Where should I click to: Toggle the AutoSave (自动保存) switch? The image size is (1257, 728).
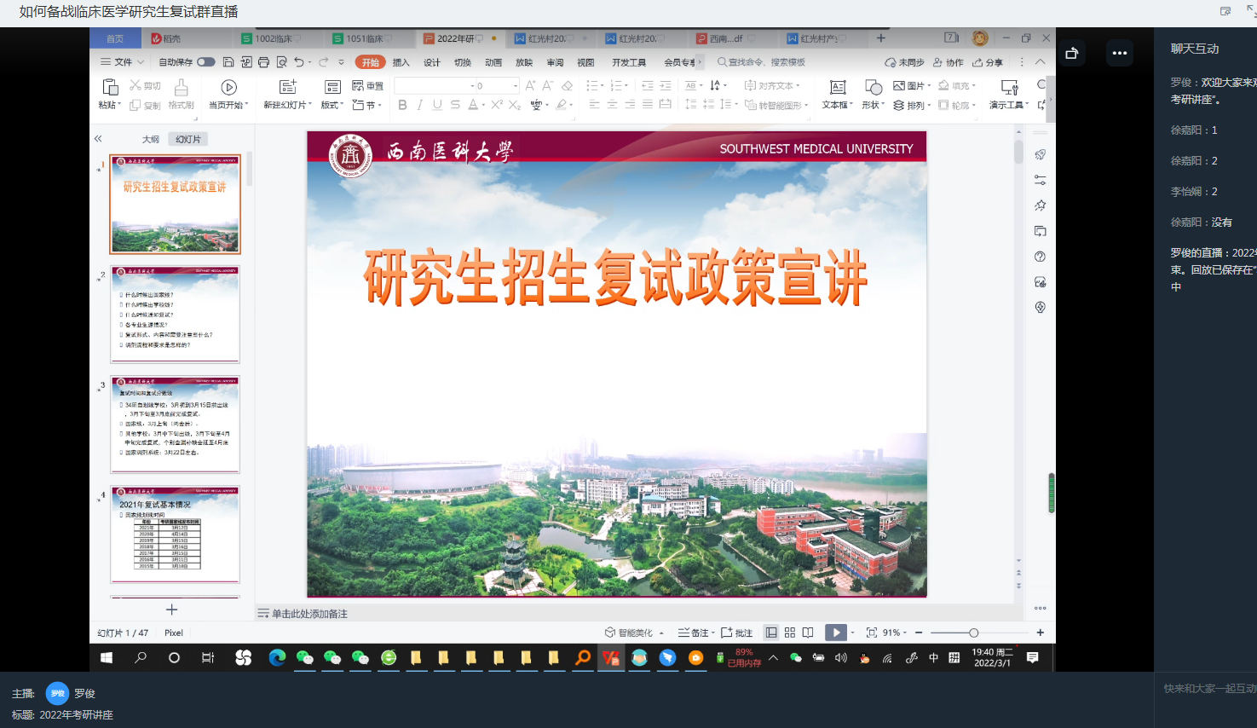(206, 62)
